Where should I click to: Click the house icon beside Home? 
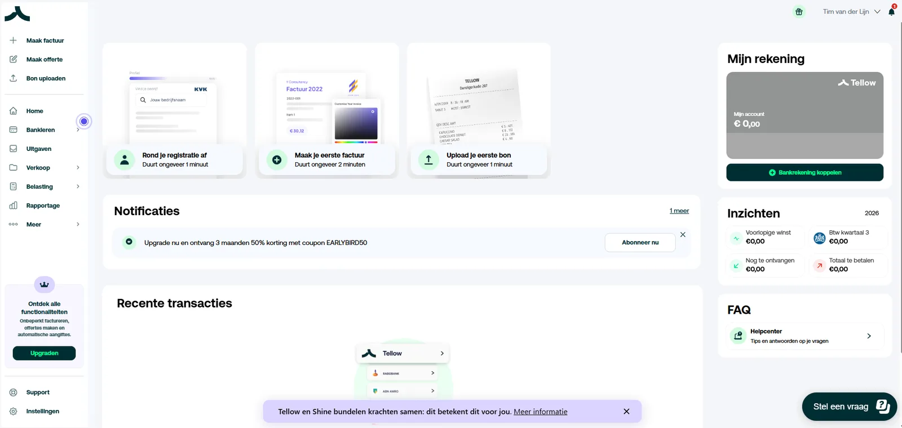pyautogui.click(x=13, y=111)
